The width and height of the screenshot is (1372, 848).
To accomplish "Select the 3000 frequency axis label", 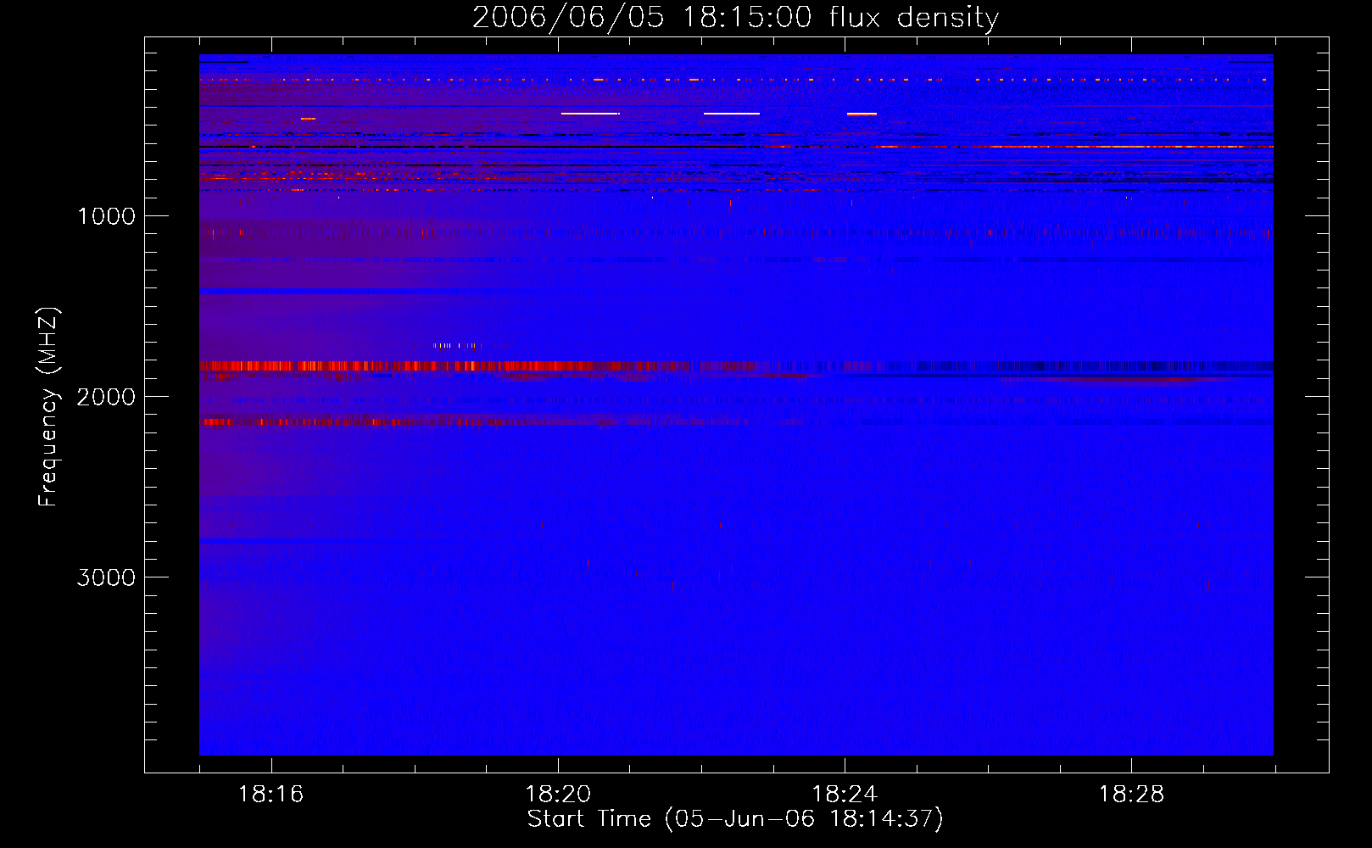I will (x=106, y=577).
